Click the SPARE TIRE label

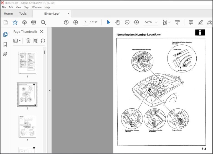point(182,70)
